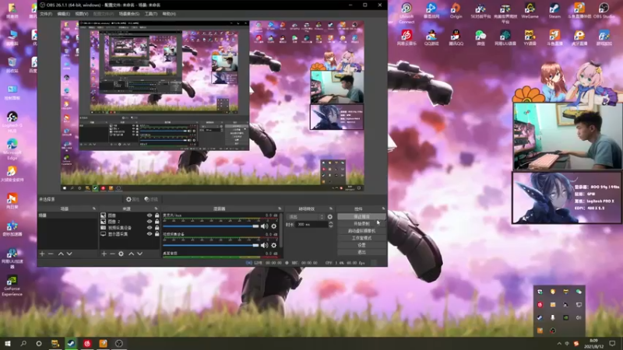Open the 文件(F) File menu
The height and width of the screenshot is (350, 623).
(x=46, y=14)
